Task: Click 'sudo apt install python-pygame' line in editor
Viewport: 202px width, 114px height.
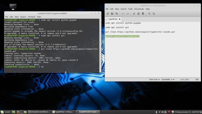Action: (x=123, y=23)
